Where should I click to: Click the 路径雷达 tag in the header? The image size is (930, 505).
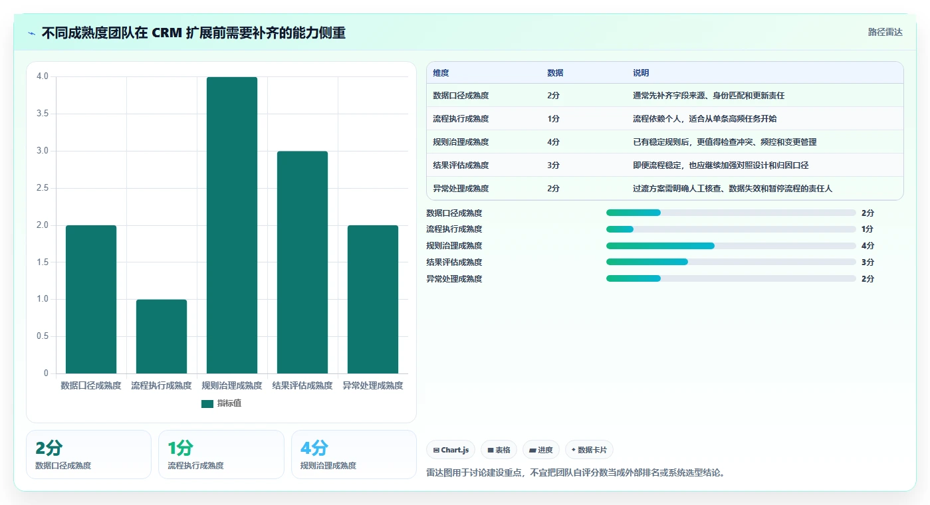[x=885, y=32]
